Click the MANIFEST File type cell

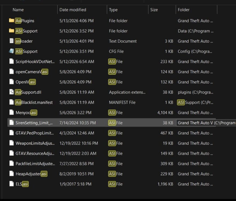point(122,102)
